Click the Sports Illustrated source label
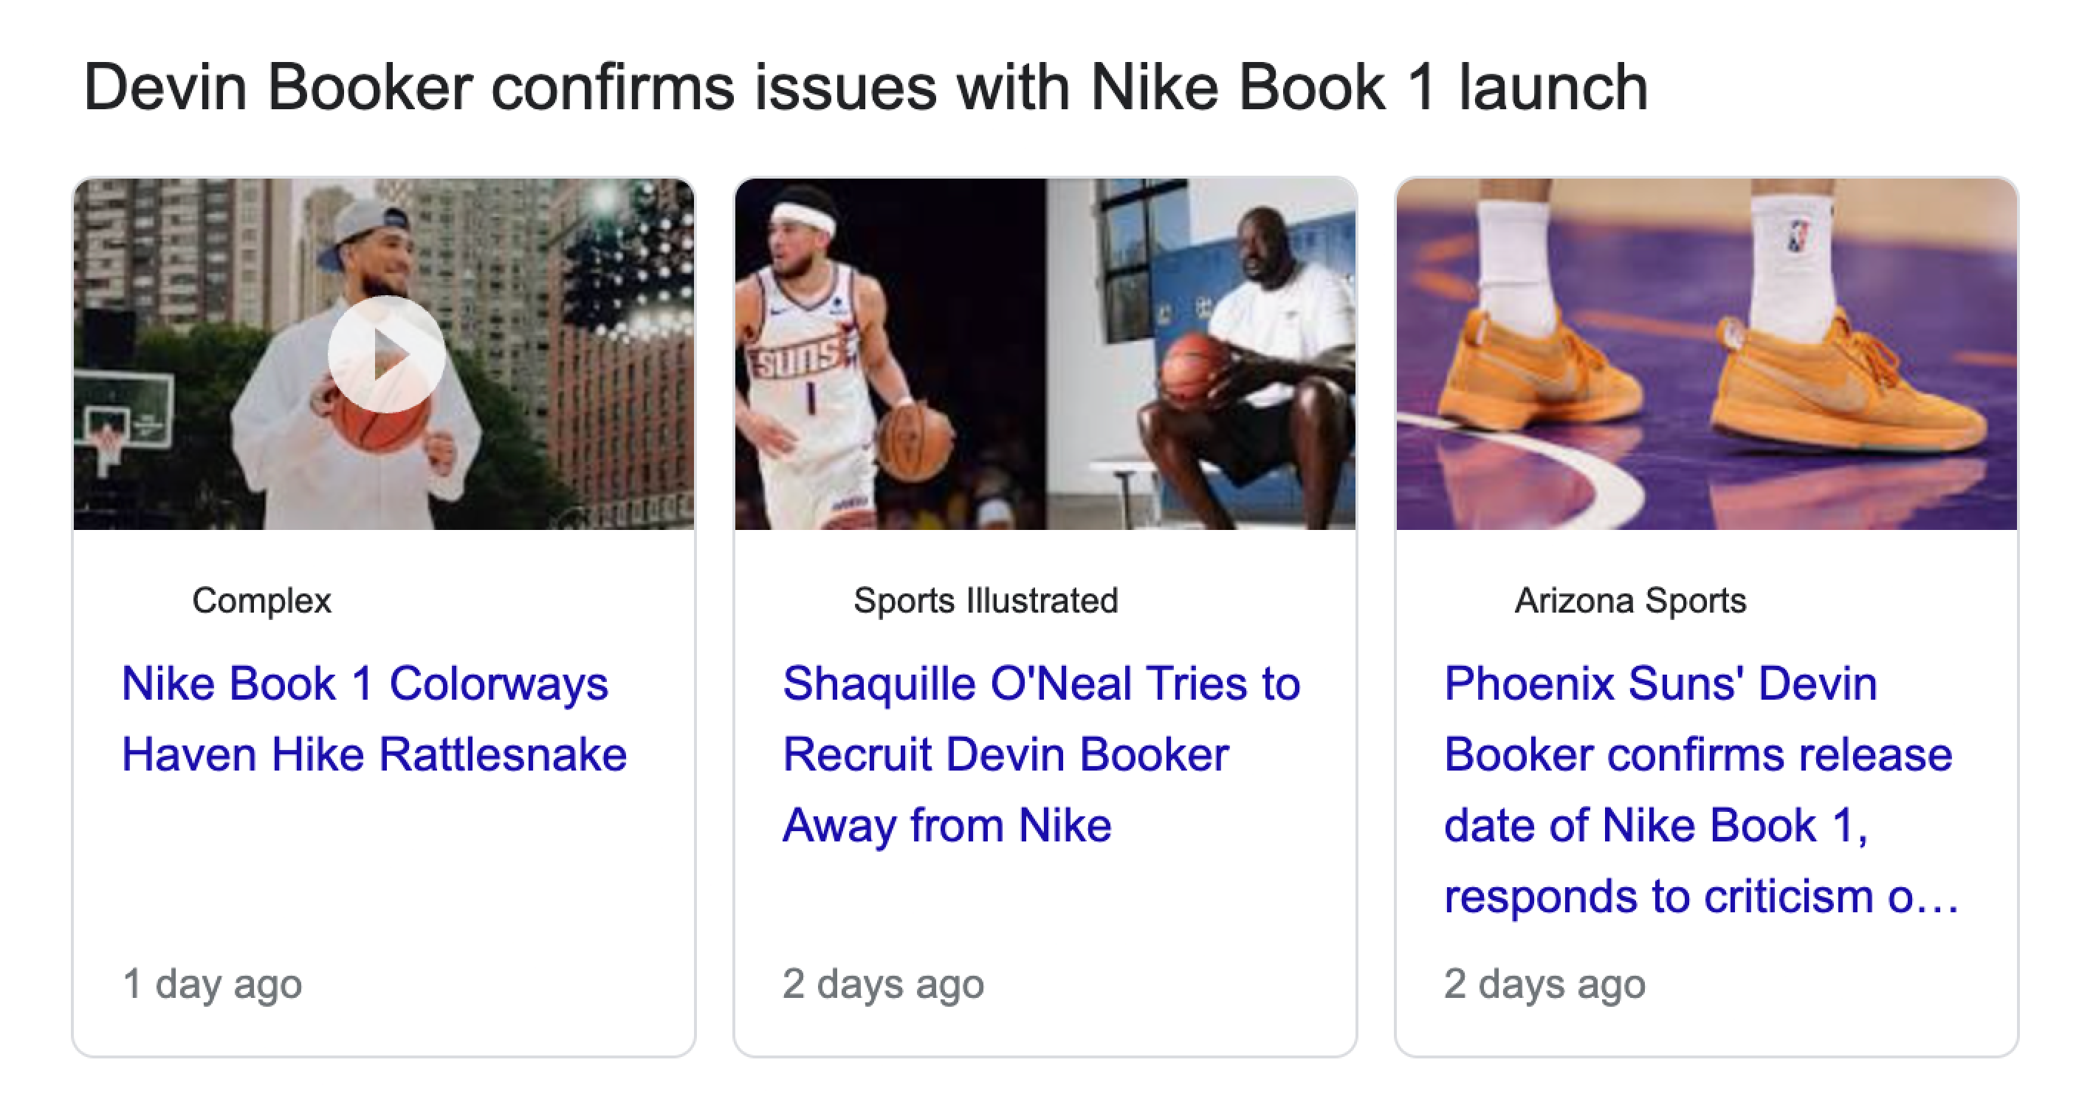The height and width of the screenshot is (1116, 2079). point(986,600)
